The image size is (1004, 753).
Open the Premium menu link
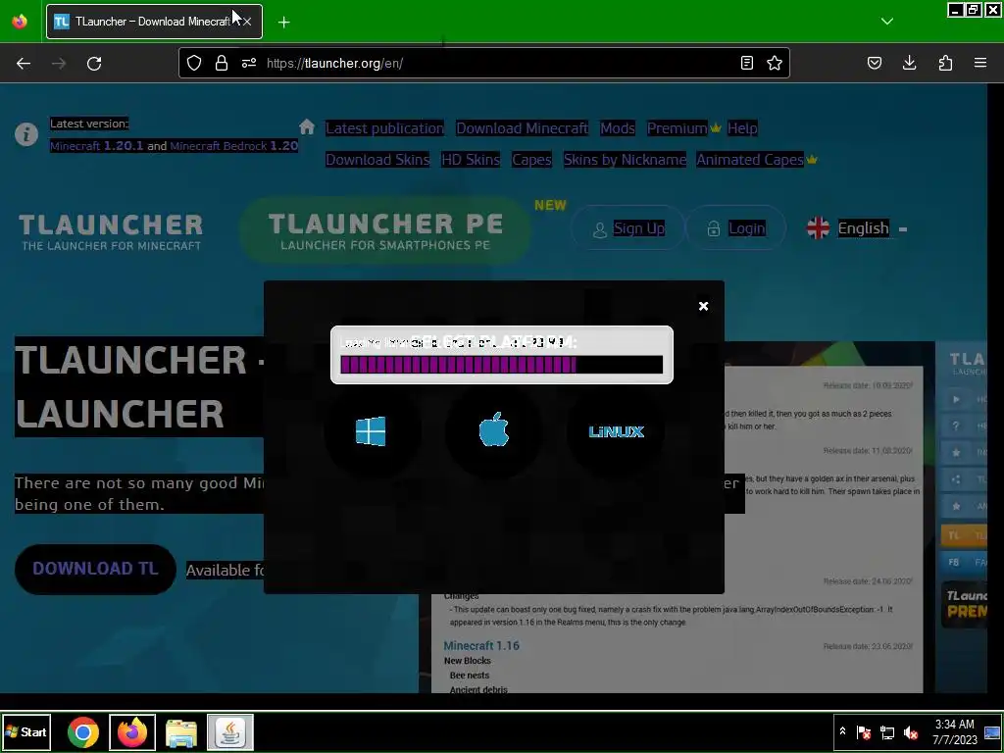[677, 128]
